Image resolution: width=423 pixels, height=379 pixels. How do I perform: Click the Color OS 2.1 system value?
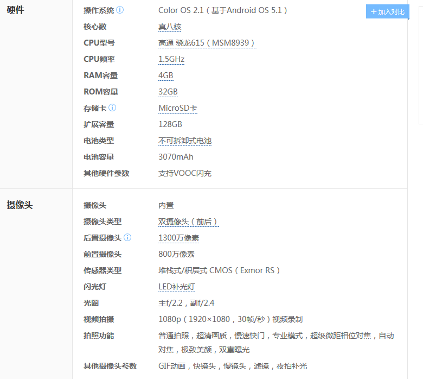222,10
